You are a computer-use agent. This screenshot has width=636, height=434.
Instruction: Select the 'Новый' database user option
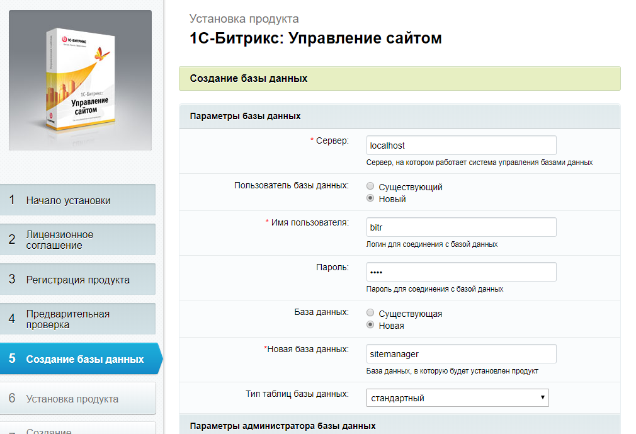(370, 198)
